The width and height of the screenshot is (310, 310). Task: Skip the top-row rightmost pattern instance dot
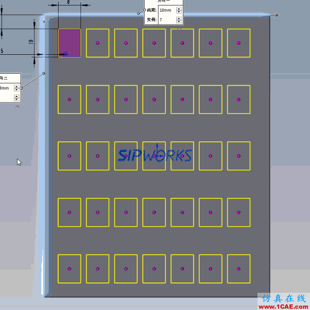[239, 43]
